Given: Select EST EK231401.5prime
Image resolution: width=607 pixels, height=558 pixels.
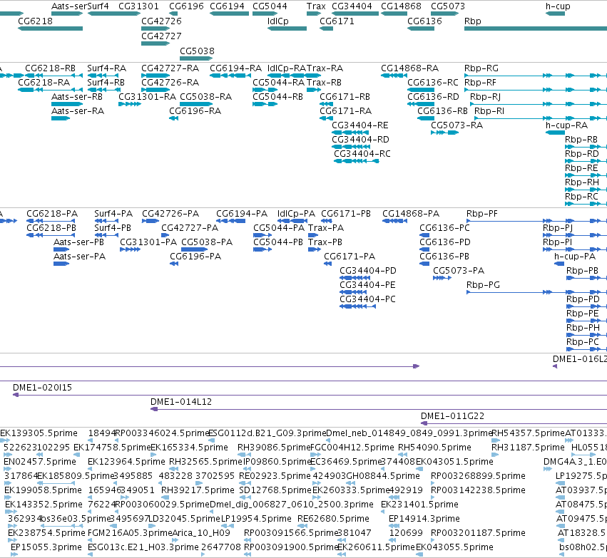Looking at the screenshot, I should [383, 512].
